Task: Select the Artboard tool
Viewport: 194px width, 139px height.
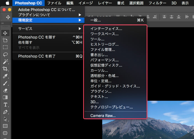Action: tap(5, 40)
